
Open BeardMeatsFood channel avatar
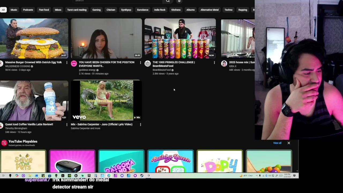(x=148, y=64)
